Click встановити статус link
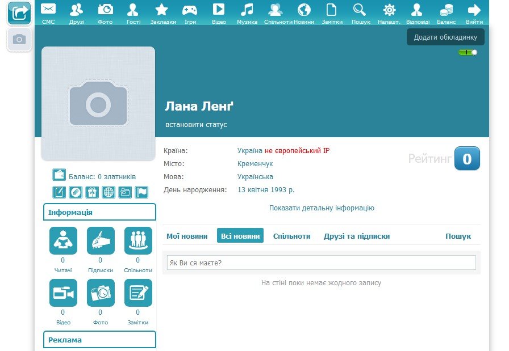Viewport: 509px width, 351px height. (196, 124)
